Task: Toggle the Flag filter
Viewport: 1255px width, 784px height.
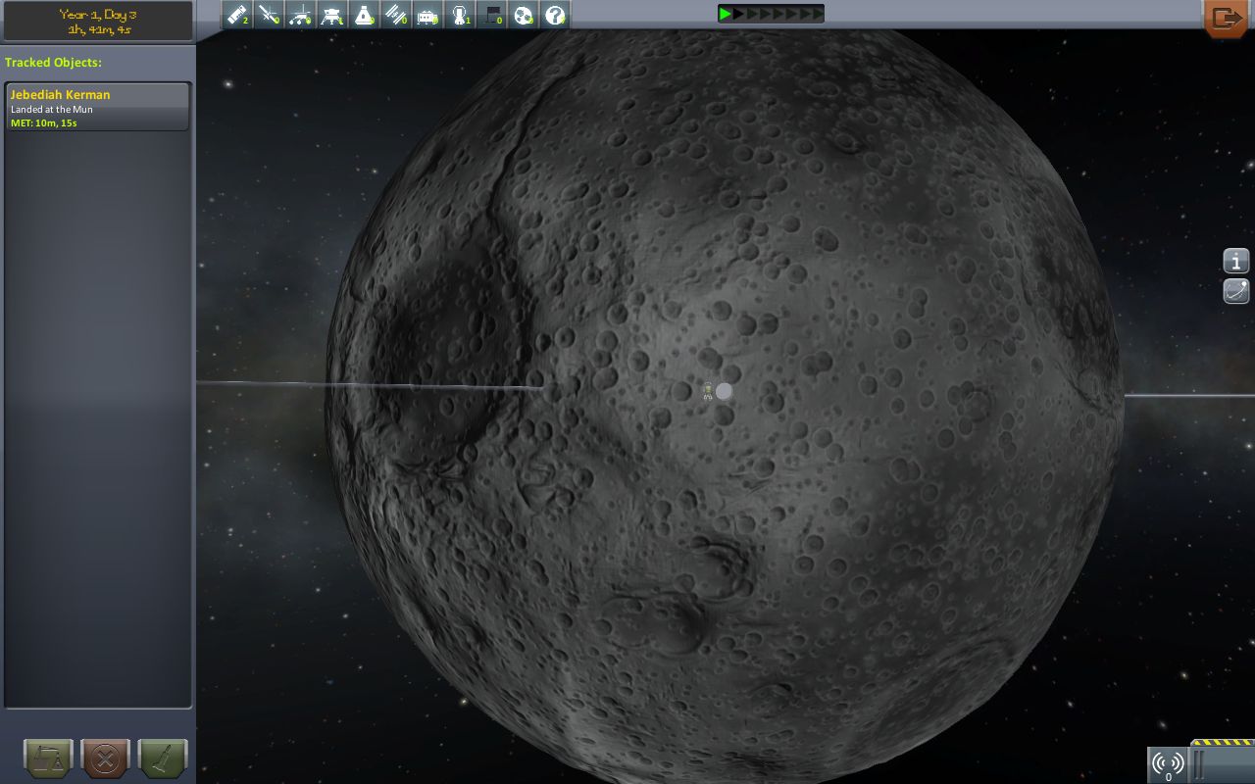Action: pos(491,15)
